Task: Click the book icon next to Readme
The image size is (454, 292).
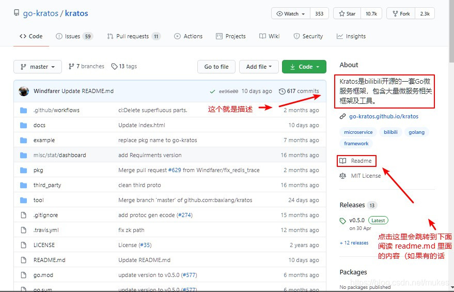Action: (343, 161)
